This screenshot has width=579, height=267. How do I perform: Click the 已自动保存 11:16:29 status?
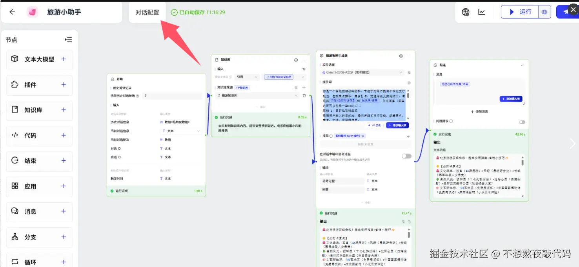[198, 12]
